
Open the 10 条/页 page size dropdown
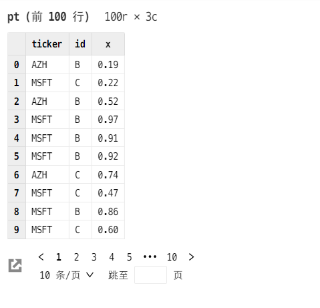[67, 275]
